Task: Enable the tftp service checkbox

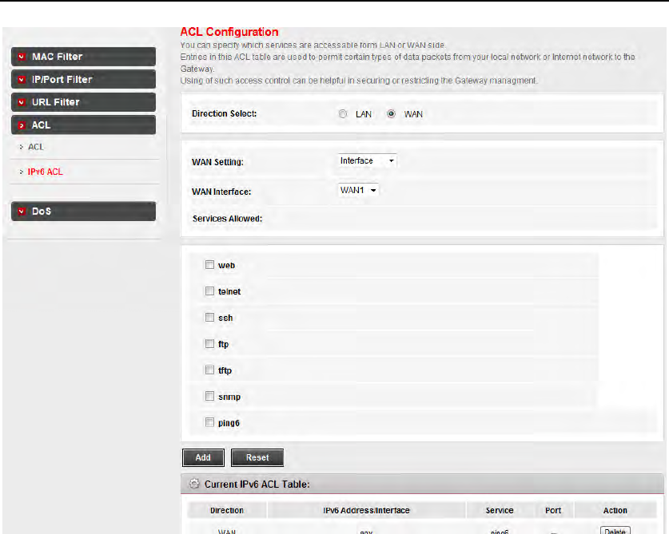Action: click(x=209, y=370)
